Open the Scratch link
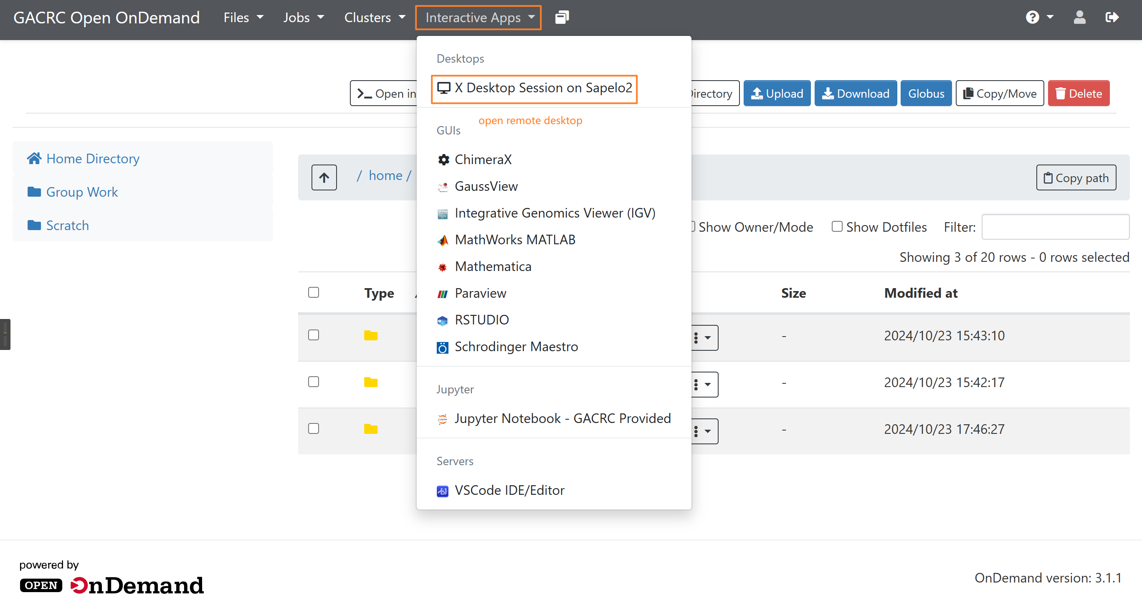 67,225
